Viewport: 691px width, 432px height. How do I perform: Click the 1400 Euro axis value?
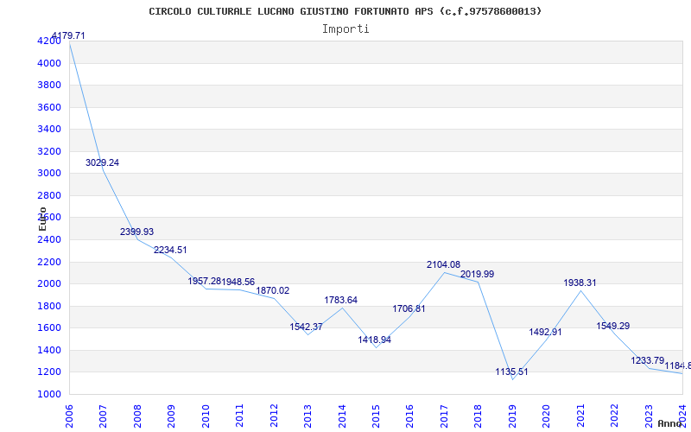(49, 351)
